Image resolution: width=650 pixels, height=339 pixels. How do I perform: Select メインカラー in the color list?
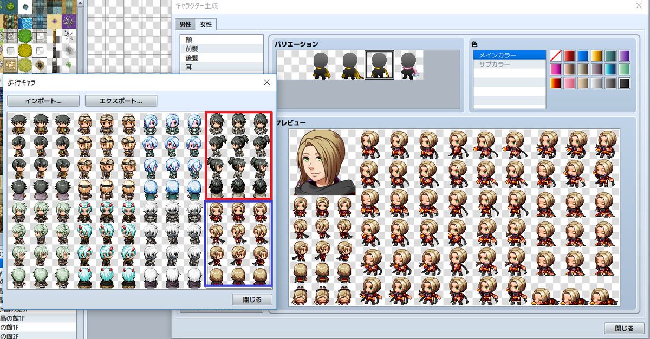click(509, 55)
